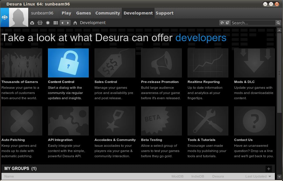The image size is (283, 181).
Task: Go forward with the right arrow
Action: point(68,23)
